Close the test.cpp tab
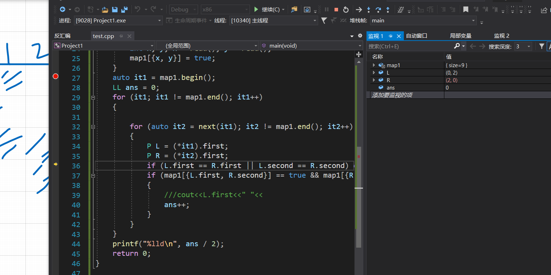Viewport: 551px width, 275px height. [129, 36]
